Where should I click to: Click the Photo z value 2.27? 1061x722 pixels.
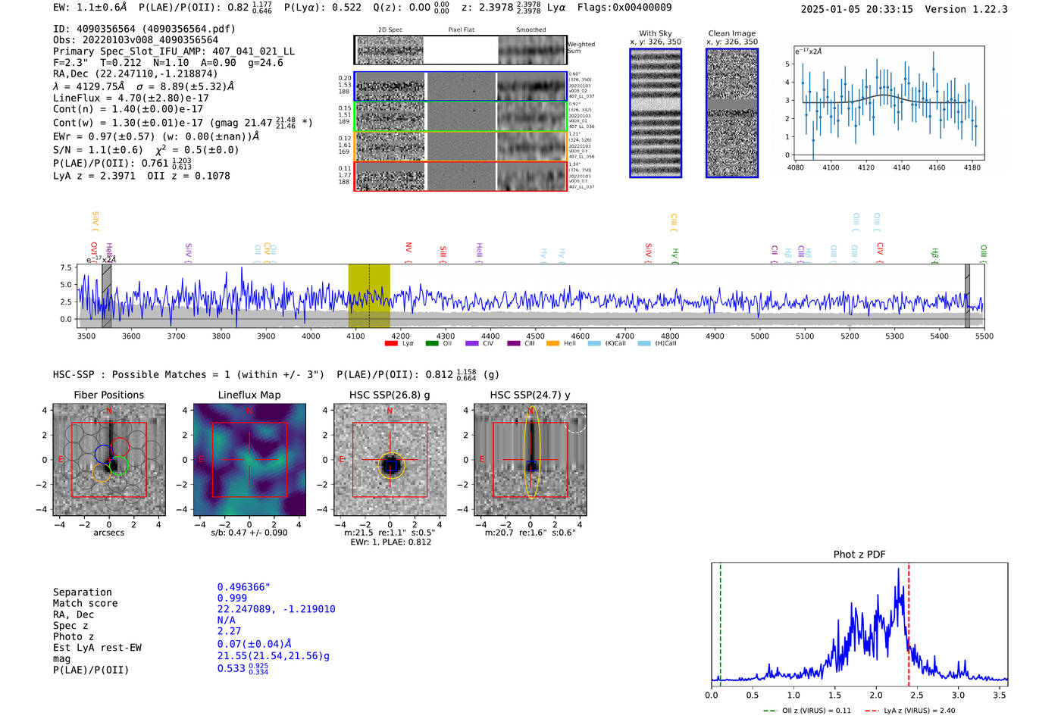point(229,631)
